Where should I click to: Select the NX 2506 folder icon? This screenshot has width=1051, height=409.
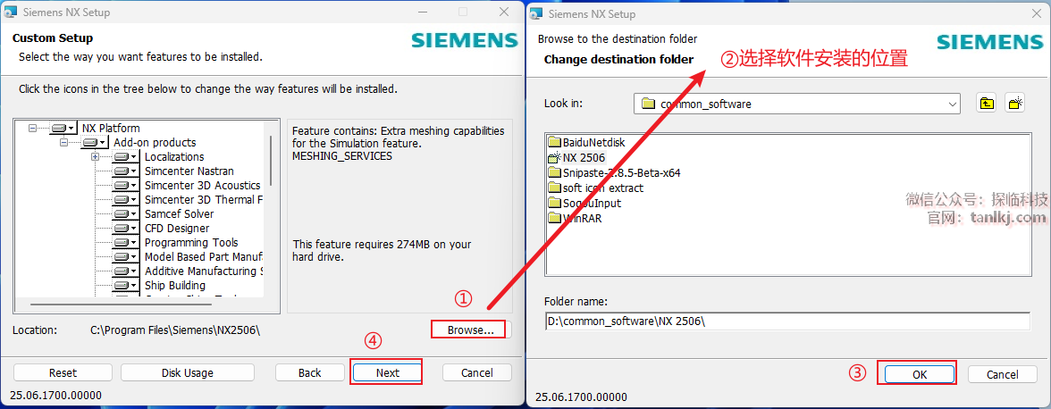coord(554,157)
